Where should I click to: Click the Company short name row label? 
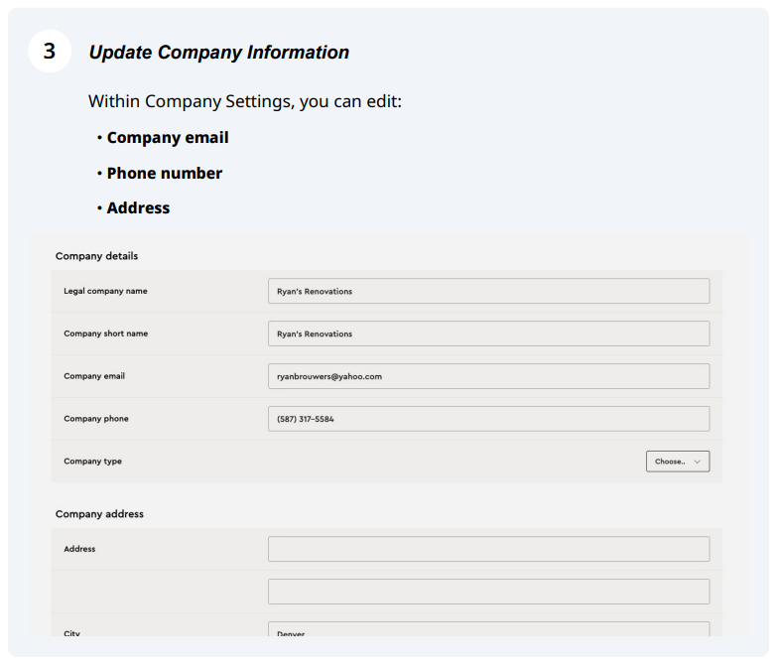point(105,334)
